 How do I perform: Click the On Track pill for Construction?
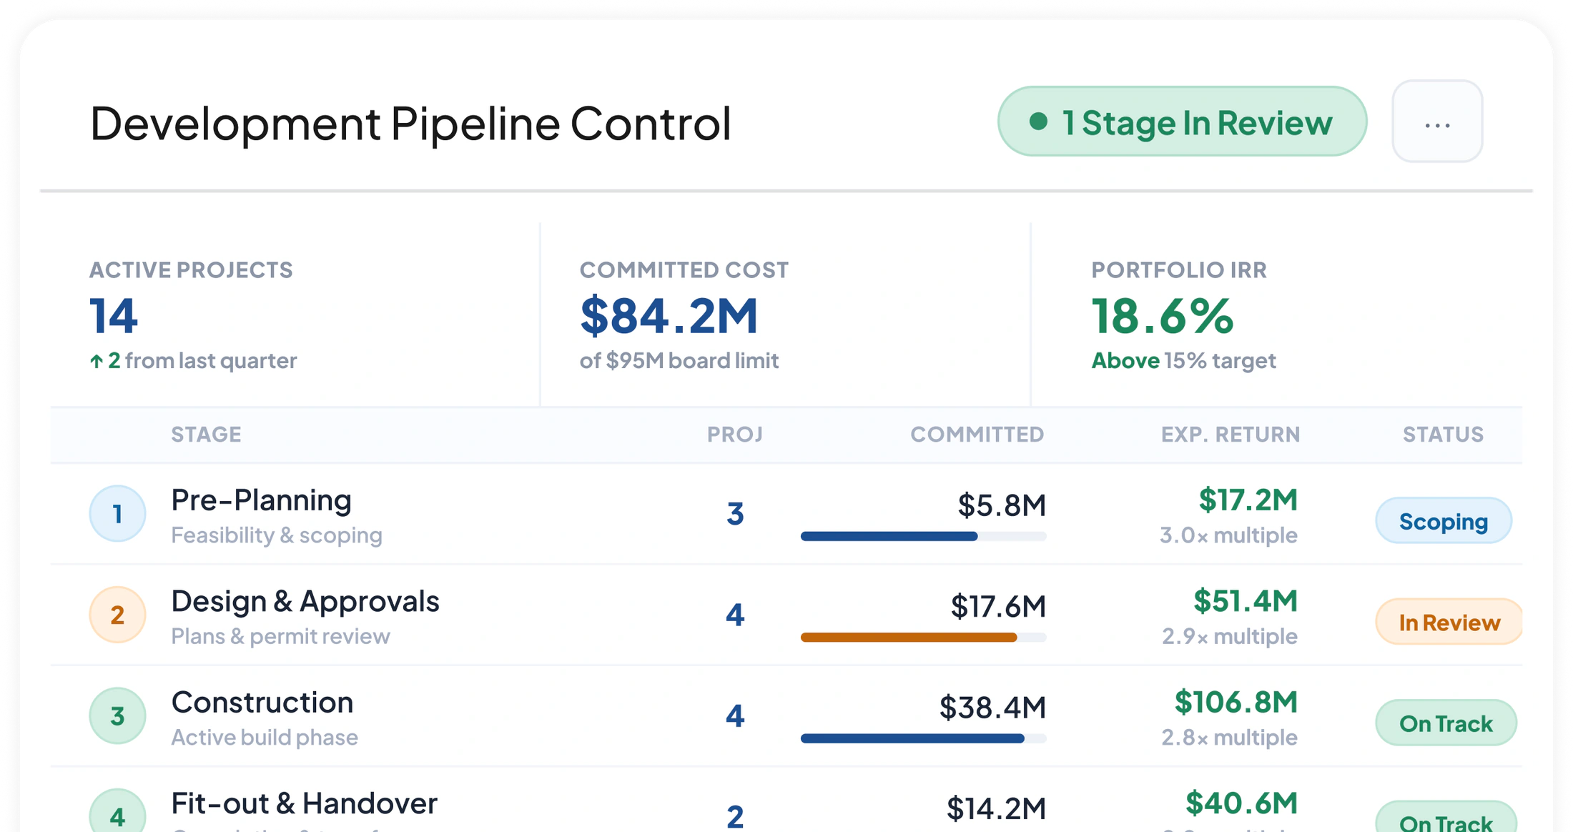click(x=1446, y=723)
